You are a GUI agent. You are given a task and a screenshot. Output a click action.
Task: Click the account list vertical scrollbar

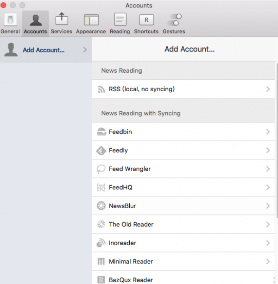[x=277, y=140]
